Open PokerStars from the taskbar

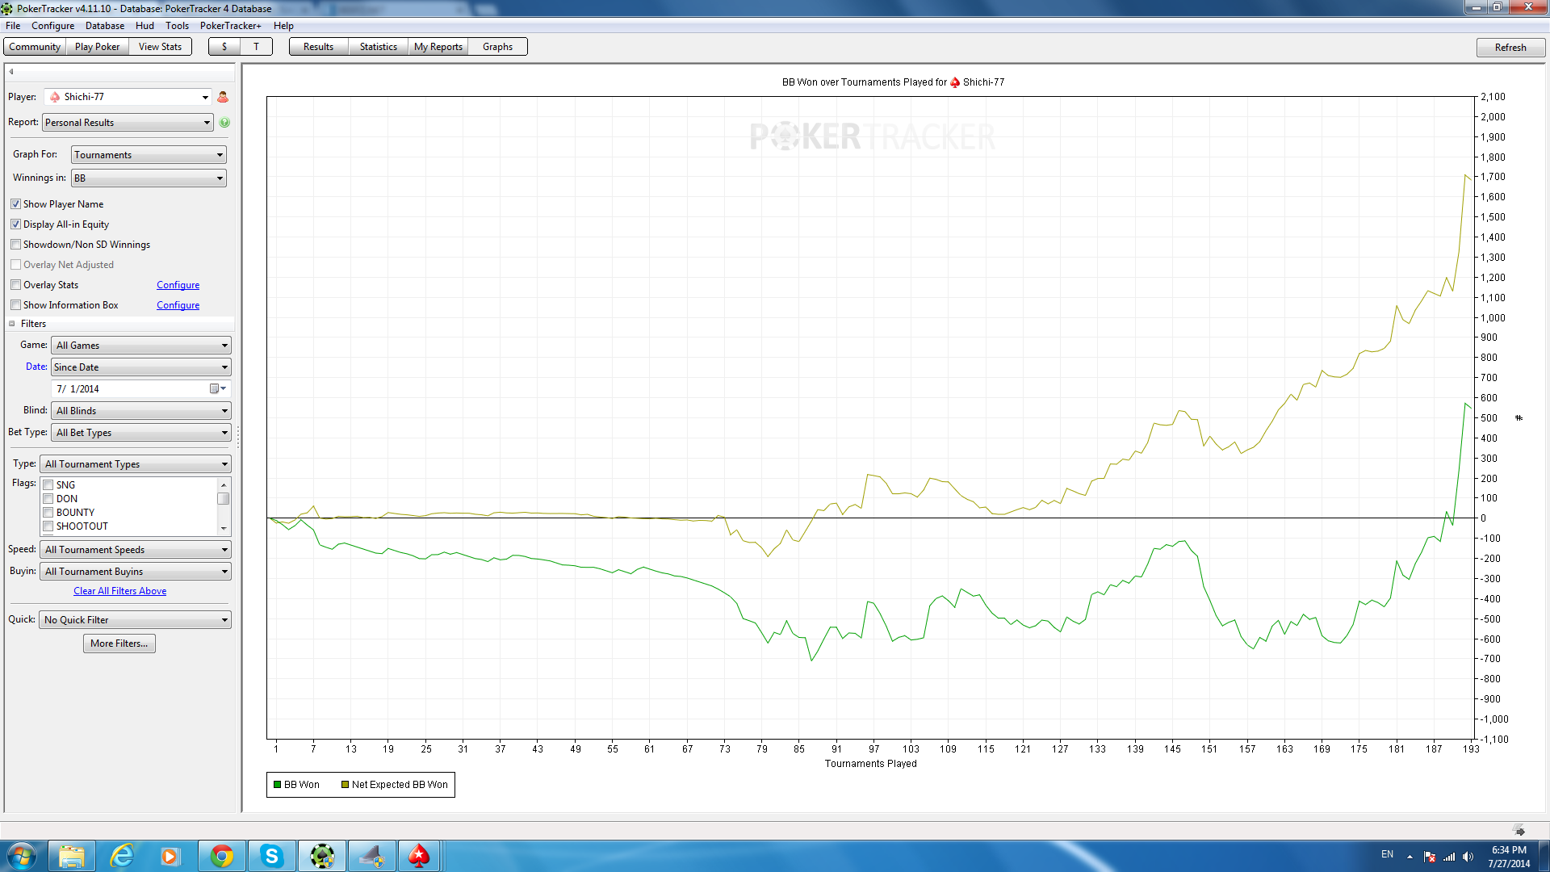(x=418, y=856)
